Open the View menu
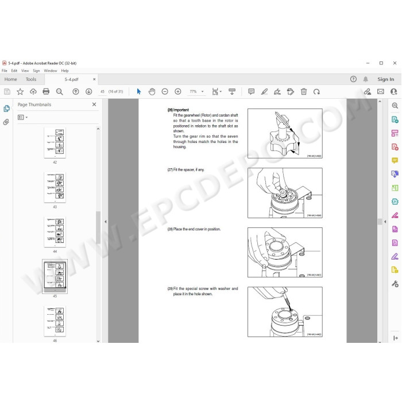The width and height of the screenshot is (402, 402). (25, 71)
